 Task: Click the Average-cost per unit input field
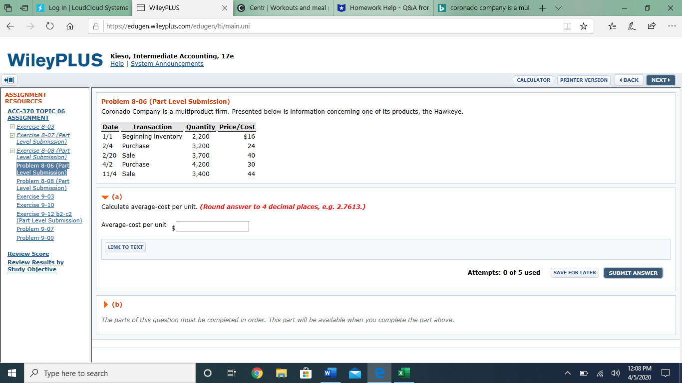[212, 226]
